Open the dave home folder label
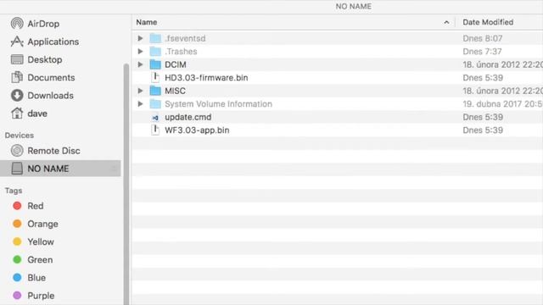This screenshot has width=543, height=305. 37,114
